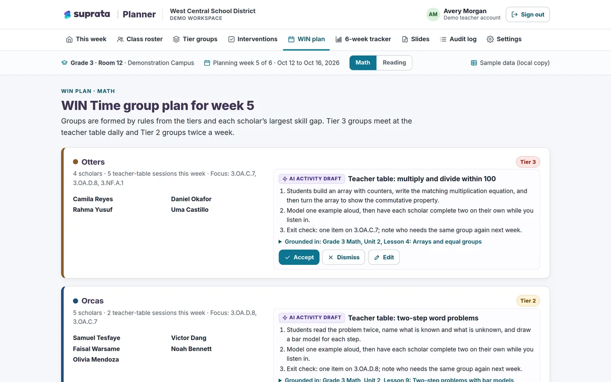Click the brown dot beside Otters
Screen dimensions: 611x382
coord(75,162)
